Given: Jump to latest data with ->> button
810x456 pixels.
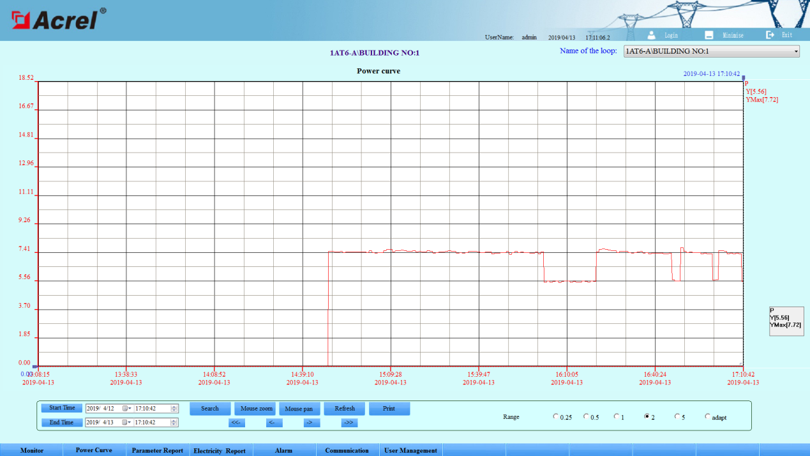Looking at the screenshot, I should click(349, 423).
